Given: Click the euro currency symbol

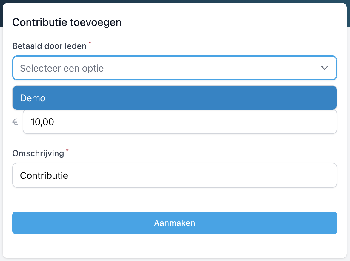Looking at the screenshot, I should coord(15,122).
